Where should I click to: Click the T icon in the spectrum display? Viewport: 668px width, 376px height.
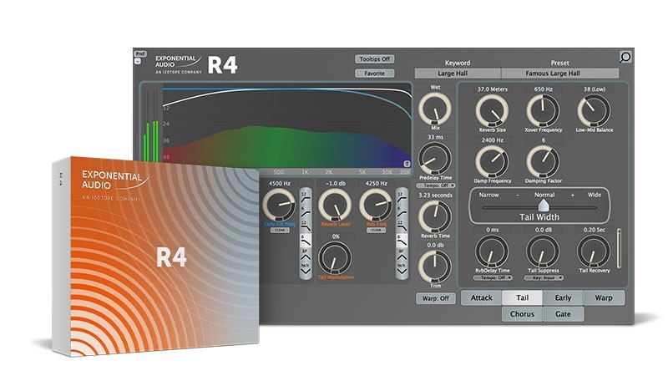(x=407, y=164)
